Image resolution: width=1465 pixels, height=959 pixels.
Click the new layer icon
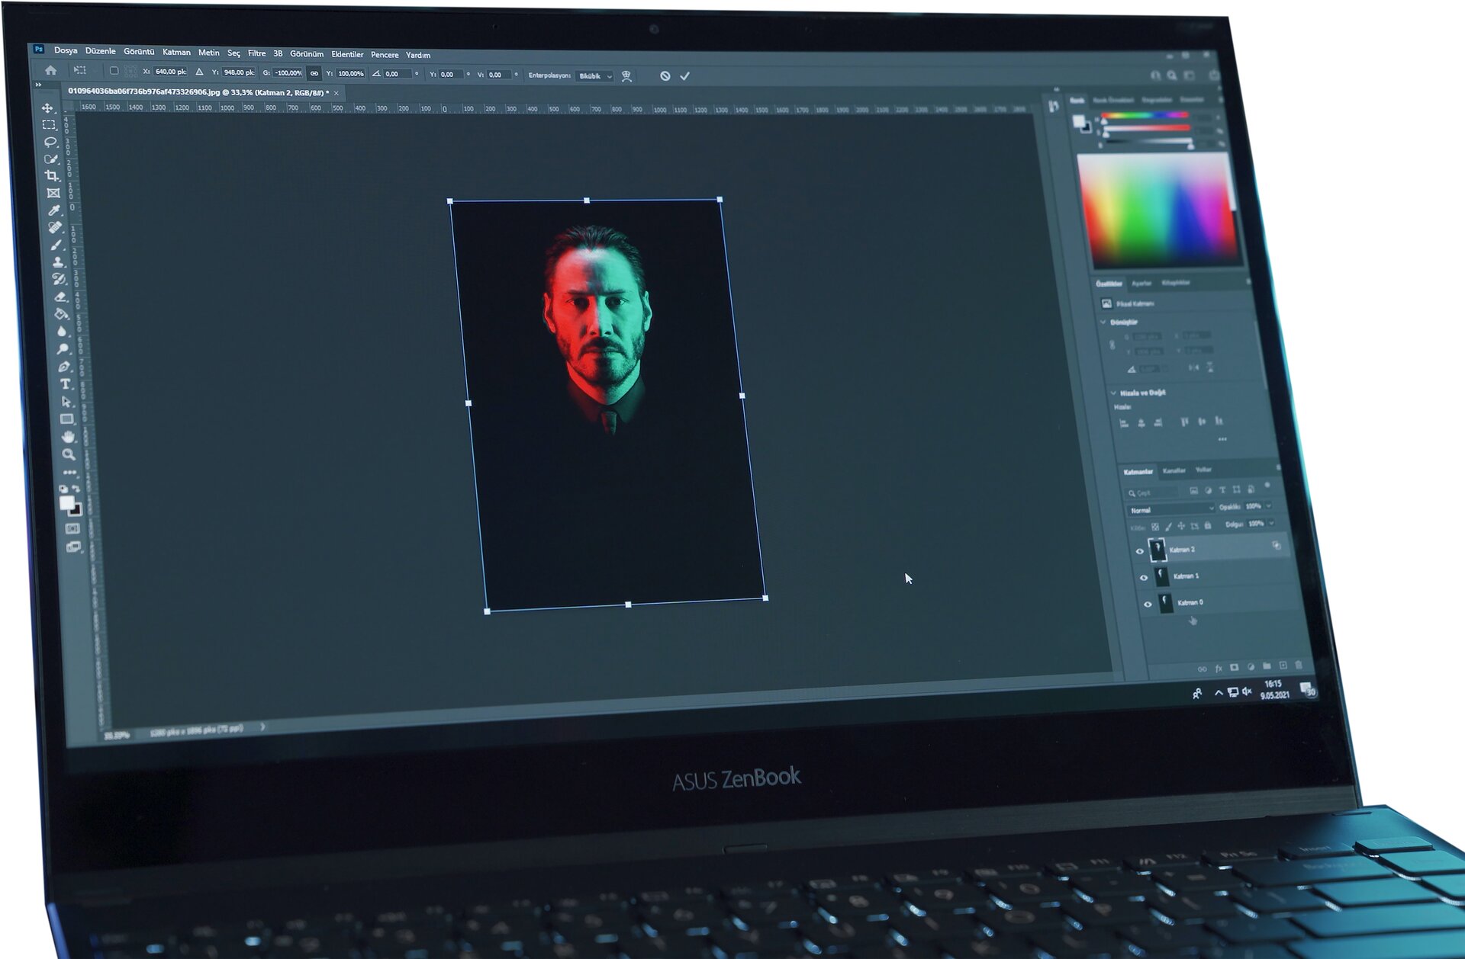click(x=1283, y=665)
